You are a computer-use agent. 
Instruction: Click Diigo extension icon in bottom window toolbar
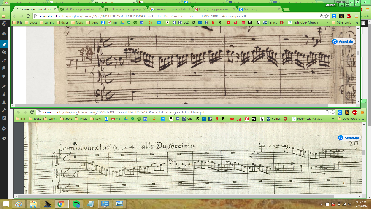coord(340,112)
